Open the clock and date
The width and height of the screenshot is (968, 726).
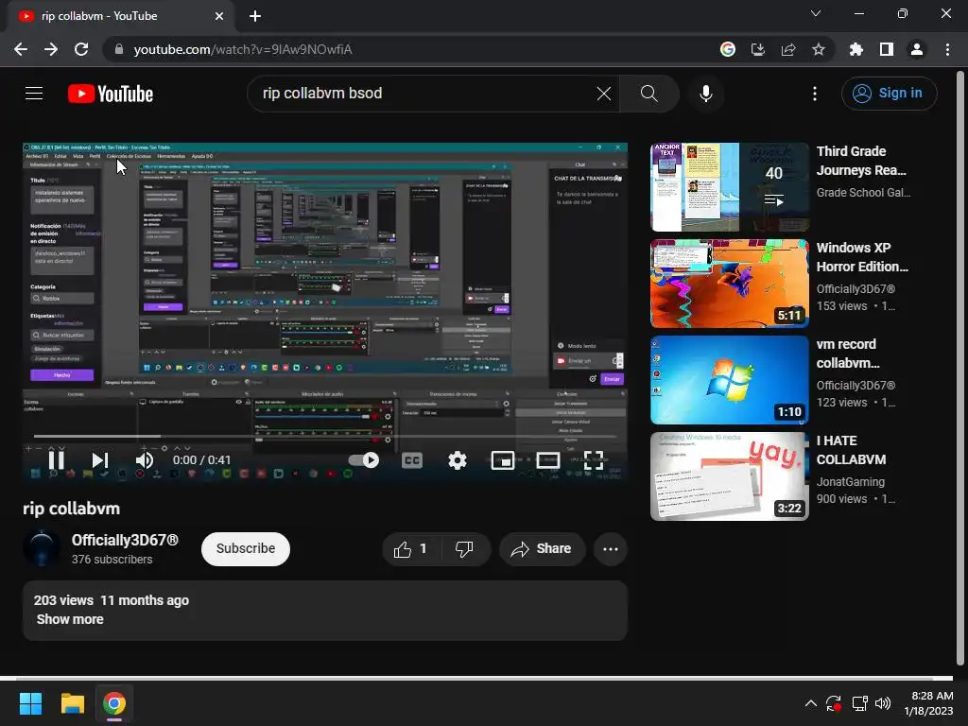pyautogui.click(x=928, y=703)
